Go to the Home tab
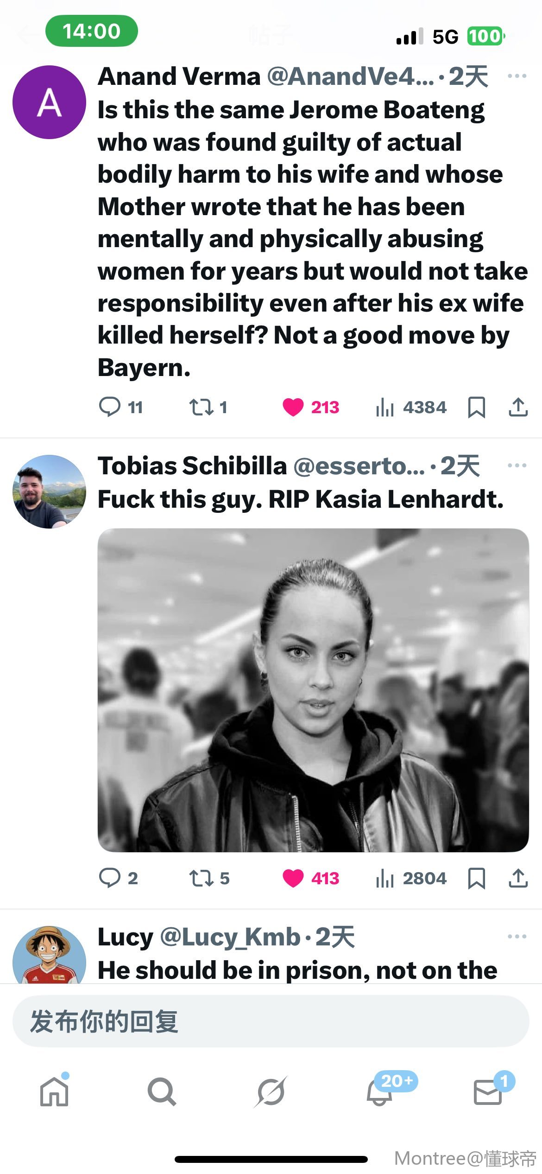Viewport: 542px width, 1174px height. (54, 1091)
